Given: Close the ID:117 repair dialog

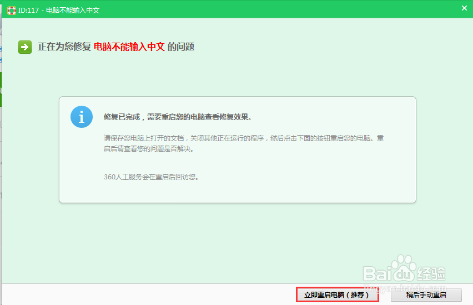Looking at the screenshot, I should click(464, 8).
